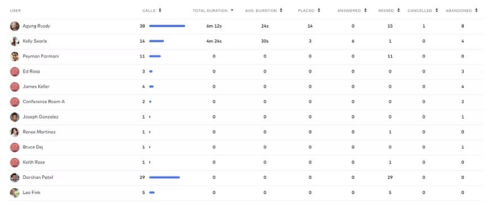Click Peyman Farmani's calls bar
The height and width of the screenshot is (203, 484).
(155, 56)
